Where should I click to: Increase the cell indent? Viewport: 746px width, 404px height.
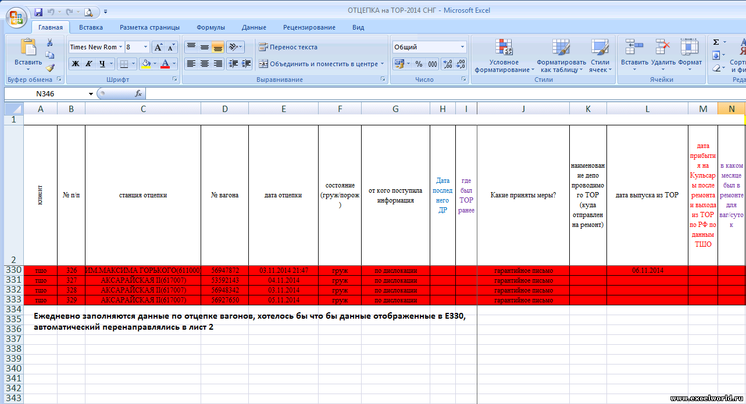click(247, 64)
